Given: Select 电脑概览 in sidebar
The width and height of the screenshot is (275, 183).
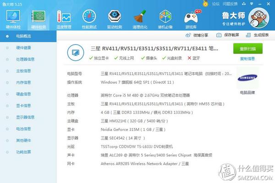Looking at the screenshot, I should coord(28,36).
